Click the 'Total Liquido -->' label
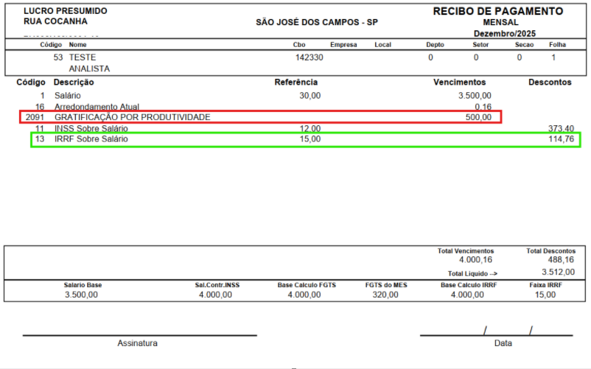591x369 pixels. [x=472, y=274]
